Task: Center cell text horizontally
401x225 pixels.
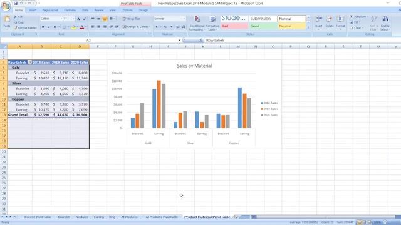Action: point(99,27)
